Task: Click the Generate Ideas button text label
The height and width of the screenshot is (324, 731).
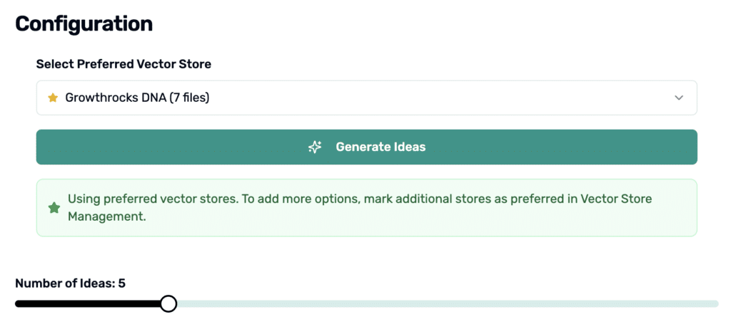Action: (380, 147)
